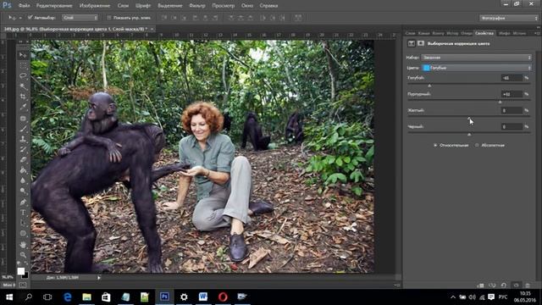Screen dimensions: 542x305
Task: Open the Набор preset dropdown
Action: tap(476, 58)
